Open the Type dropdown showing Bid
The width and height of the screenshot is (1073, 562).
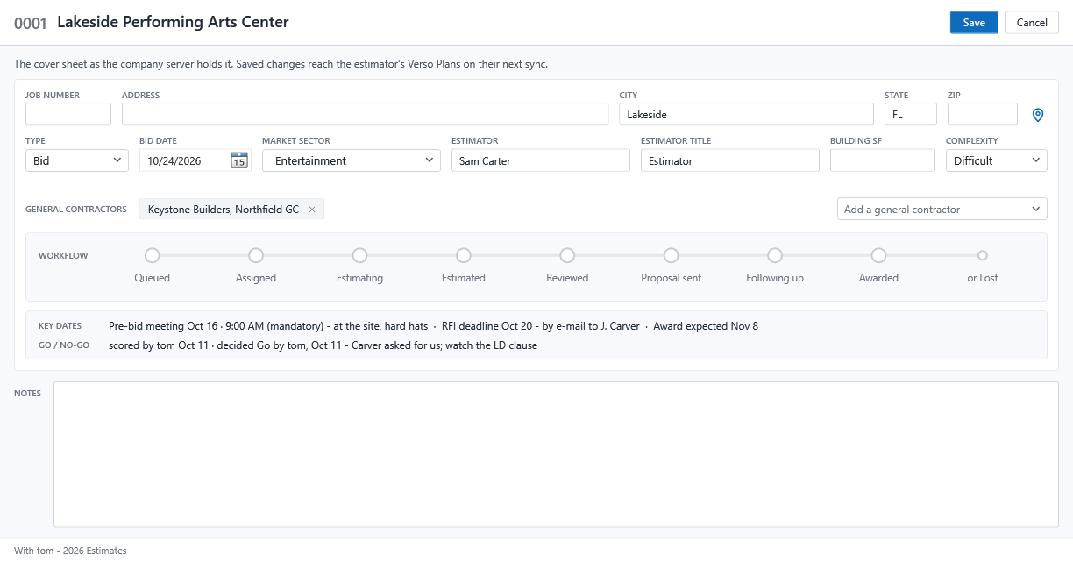pos(77,160)
